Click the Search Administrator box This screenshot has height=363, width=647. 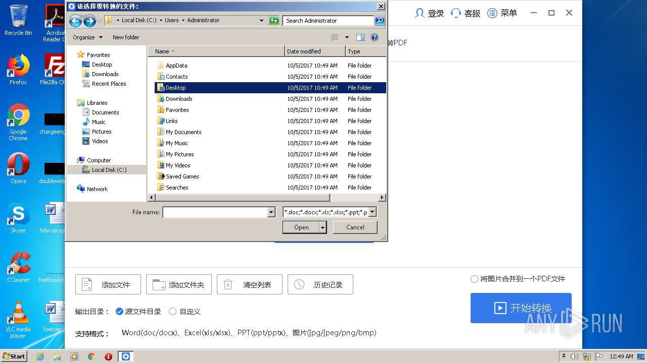pyautogui.click(x=329, y=21)
